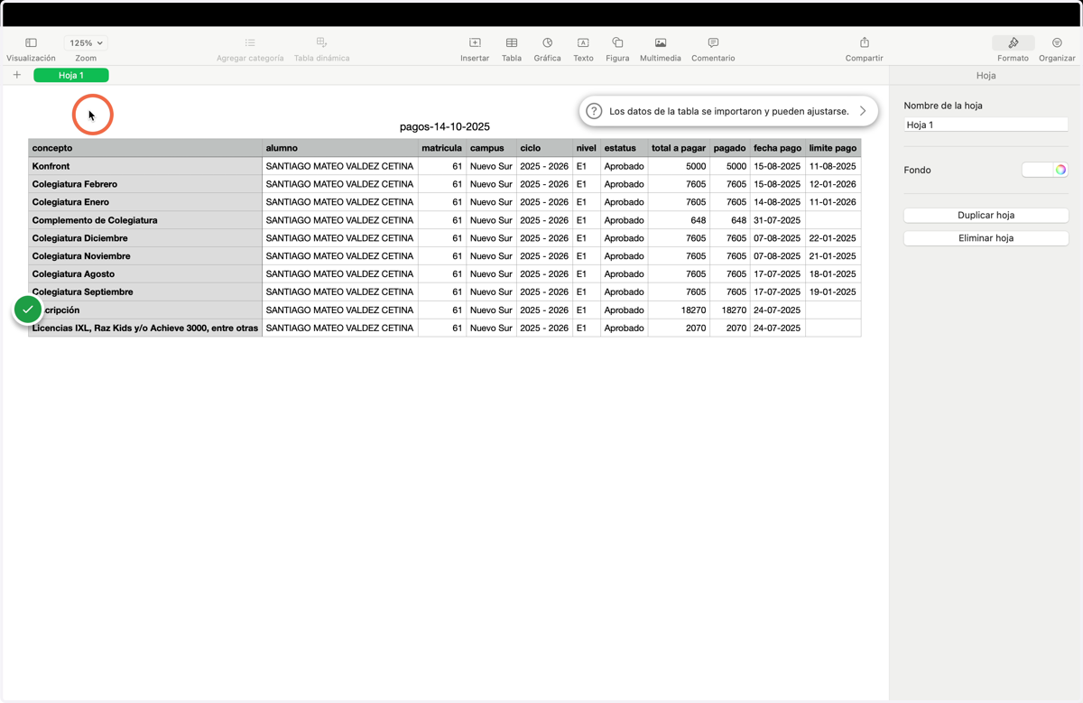
Task: Select the 21-01-2025 limite pago cell
Action: click(x=833, y=256)
